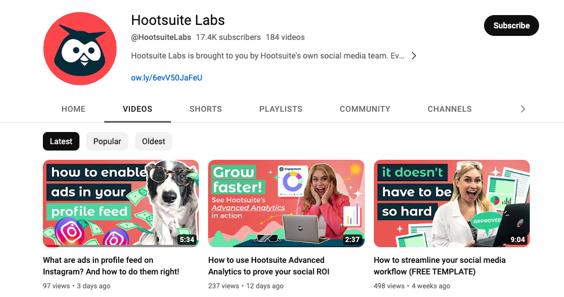Go to the Playlists tab
This screenshot has height=297, width=564.
pos(281,109)
